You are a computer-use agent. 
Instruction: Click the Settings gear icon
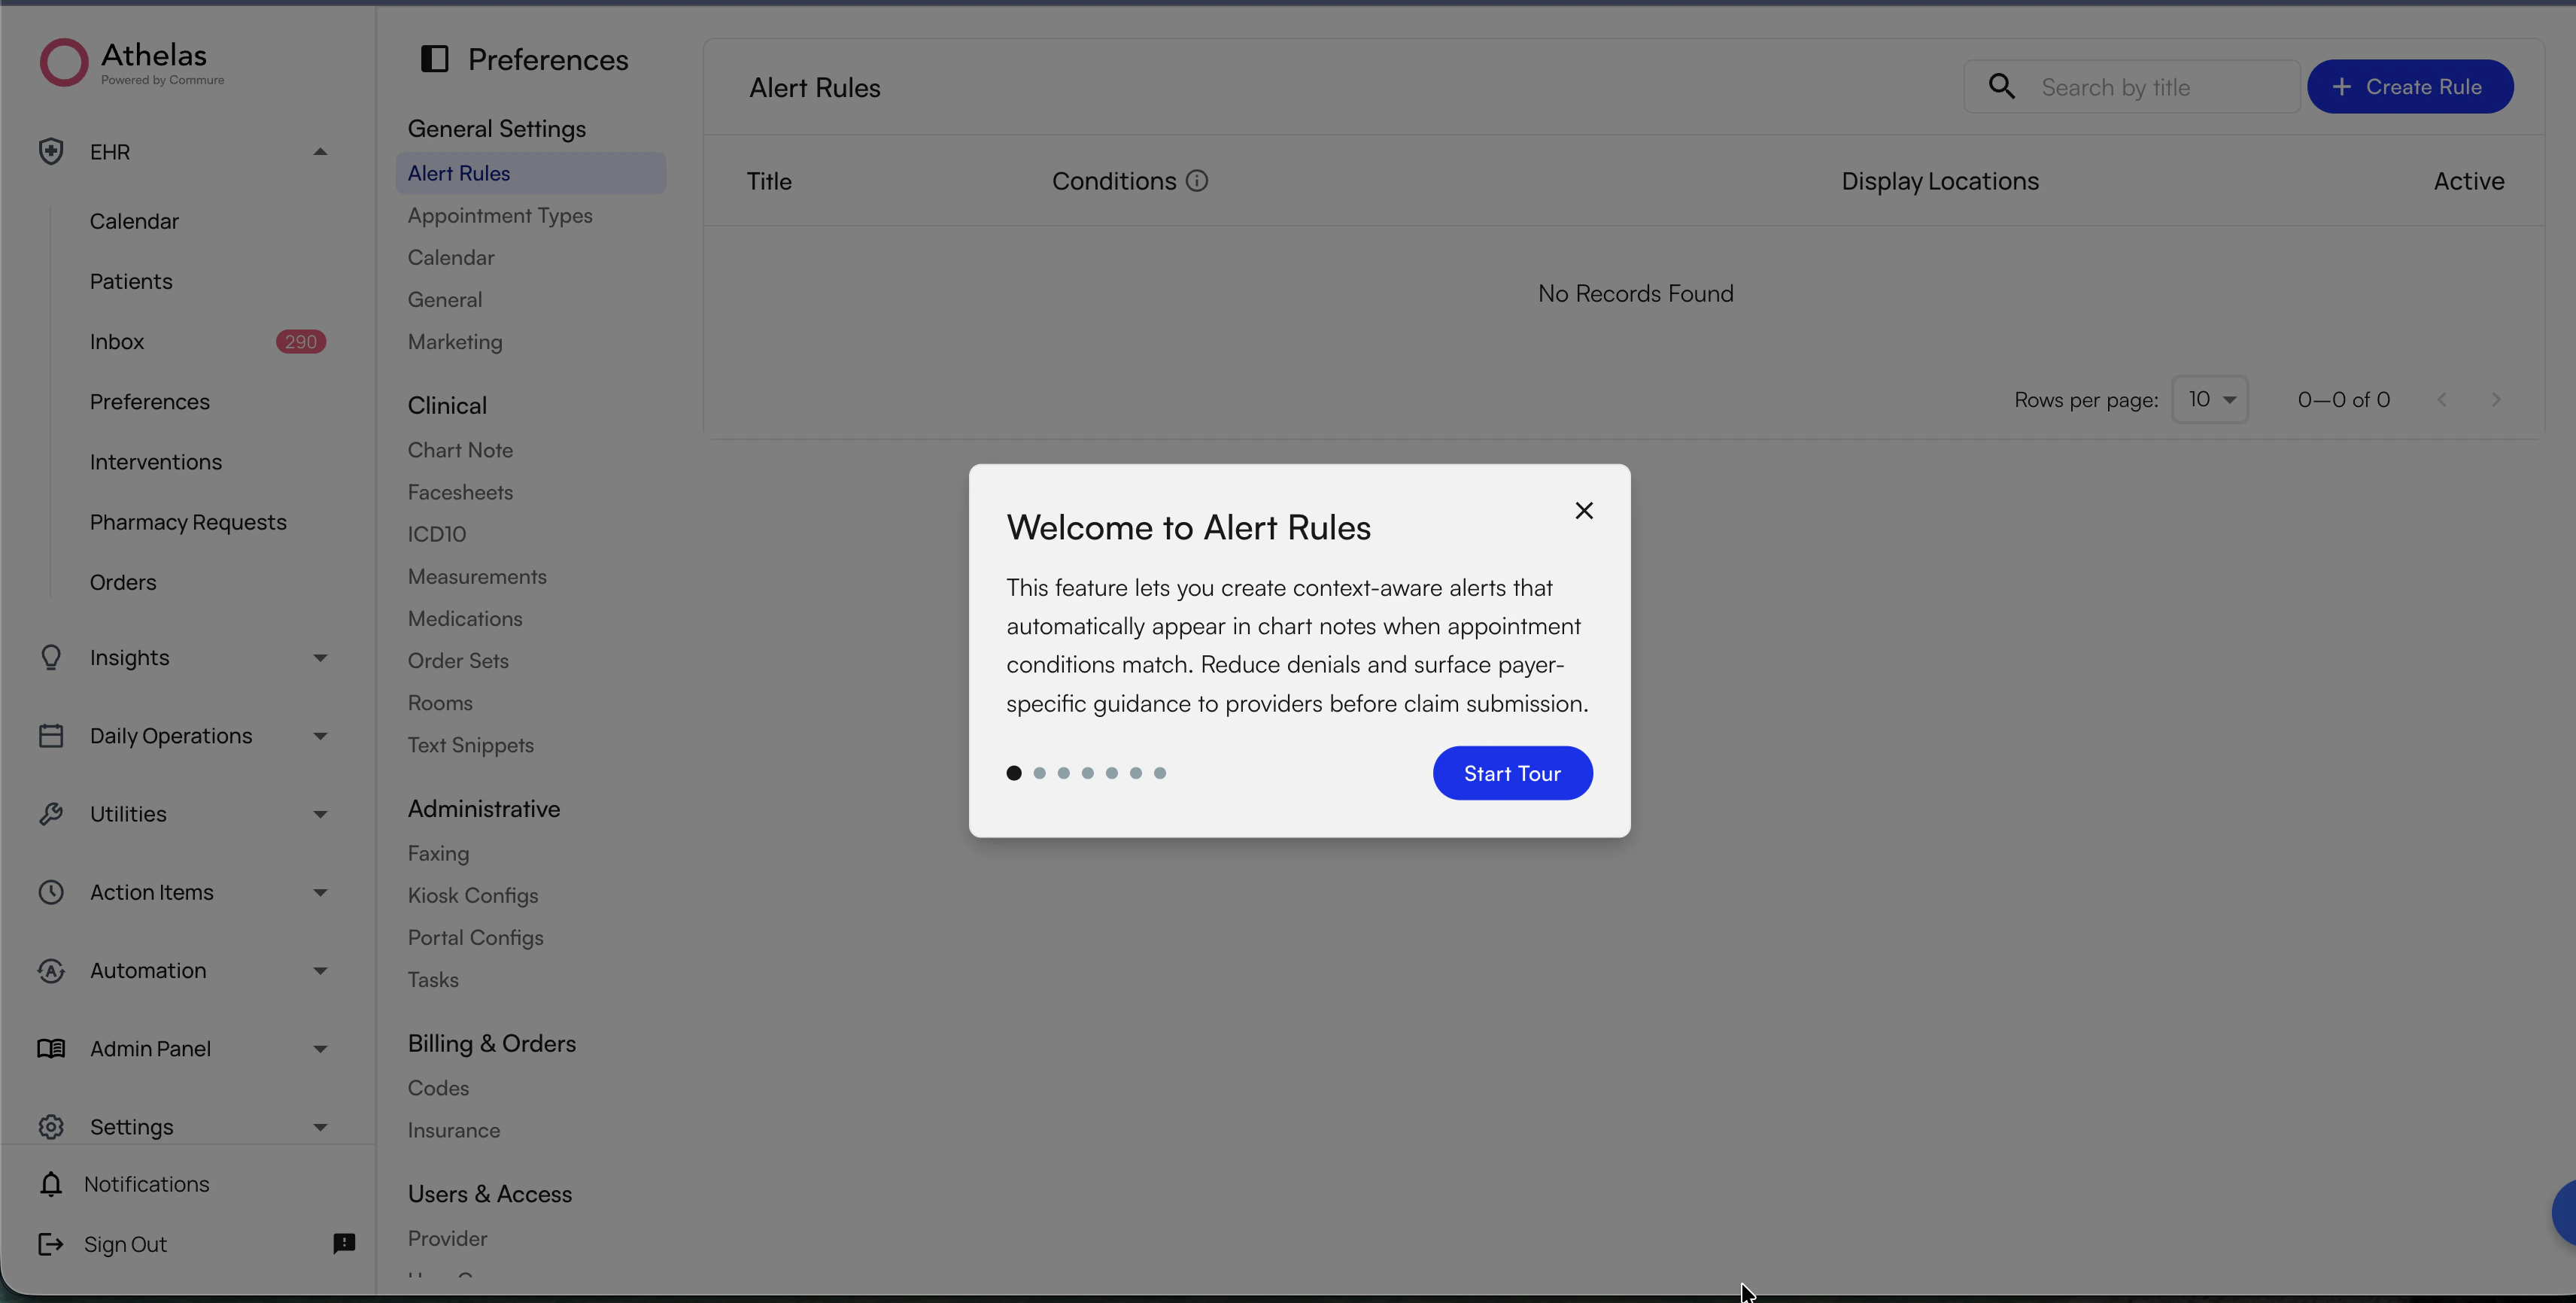coord(50,1126)
